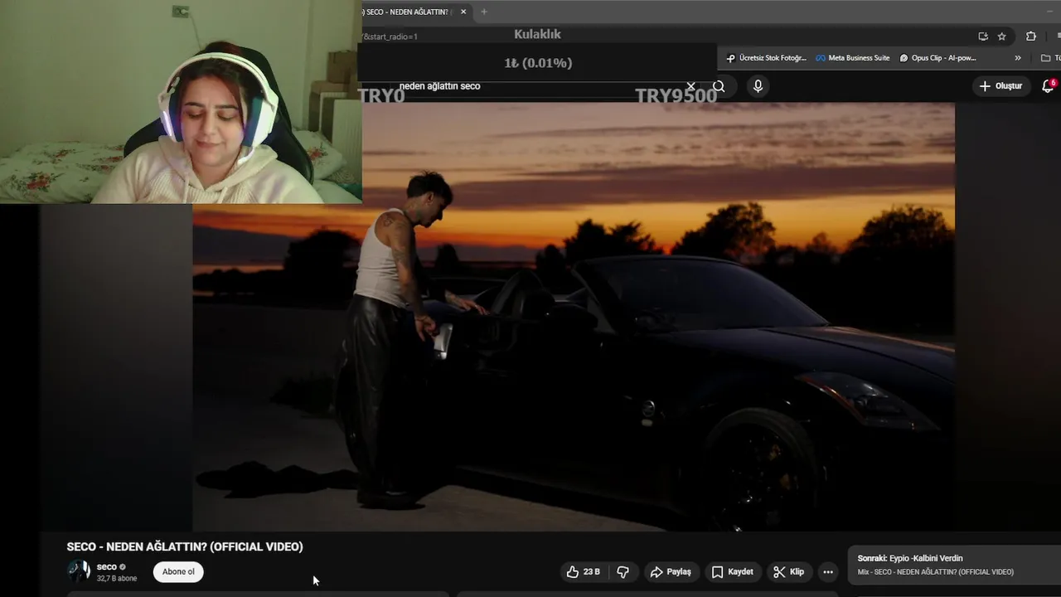Click the 32,7 B abone subscriber count
The height and width of the screenshot is (597, 1061).
tap(117, 579)
